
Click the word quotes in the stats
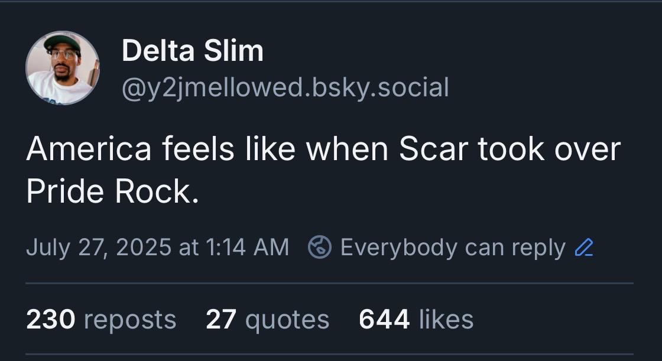tap(287, 320)
